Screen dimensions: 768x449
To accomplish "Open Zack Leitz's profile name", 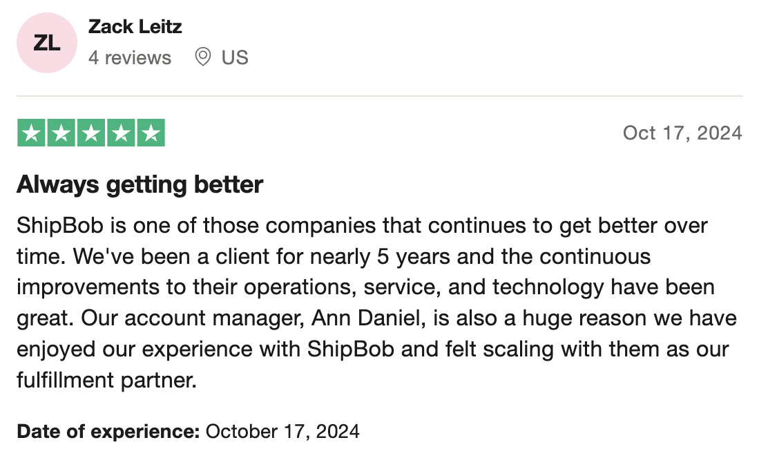I will pos(135,27).
